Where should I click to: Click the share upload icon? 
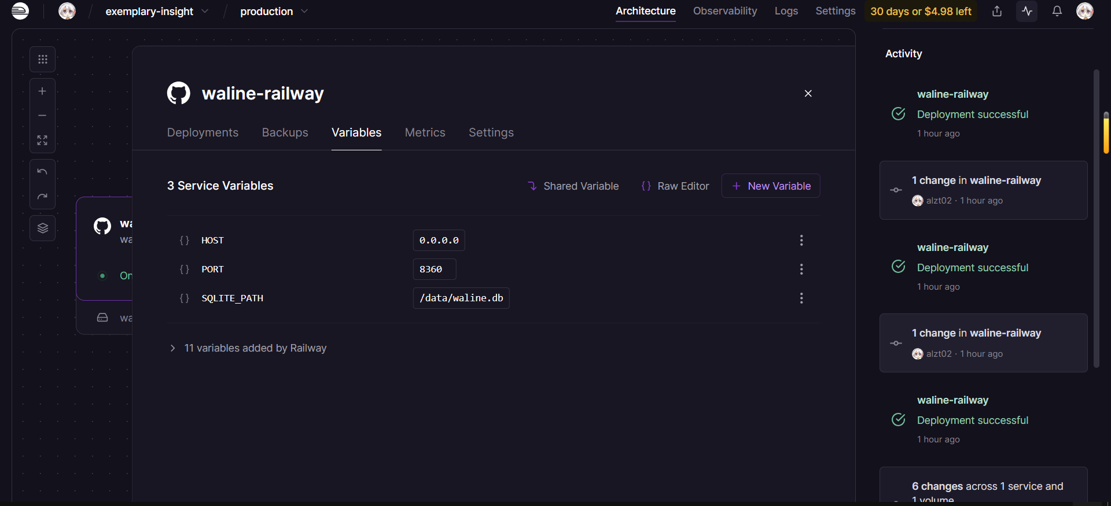tap(997, 11)
